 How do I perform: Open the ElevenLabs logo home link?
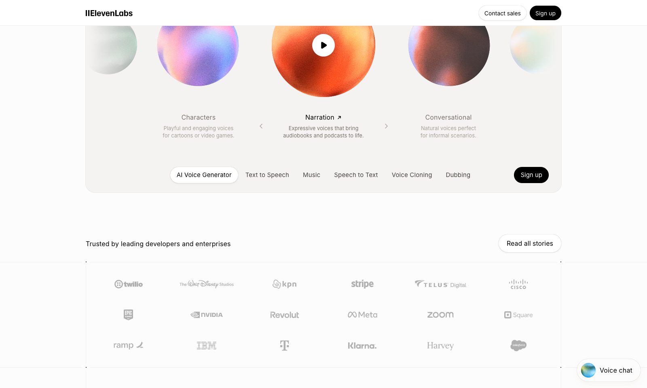pyautogui.click(x=109, y=13)
